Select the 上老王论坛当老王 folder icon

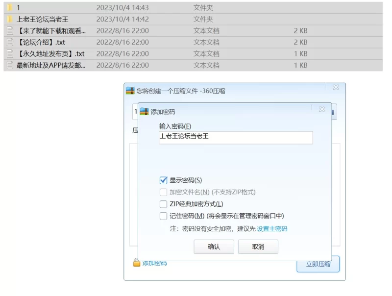click(10, 20)
